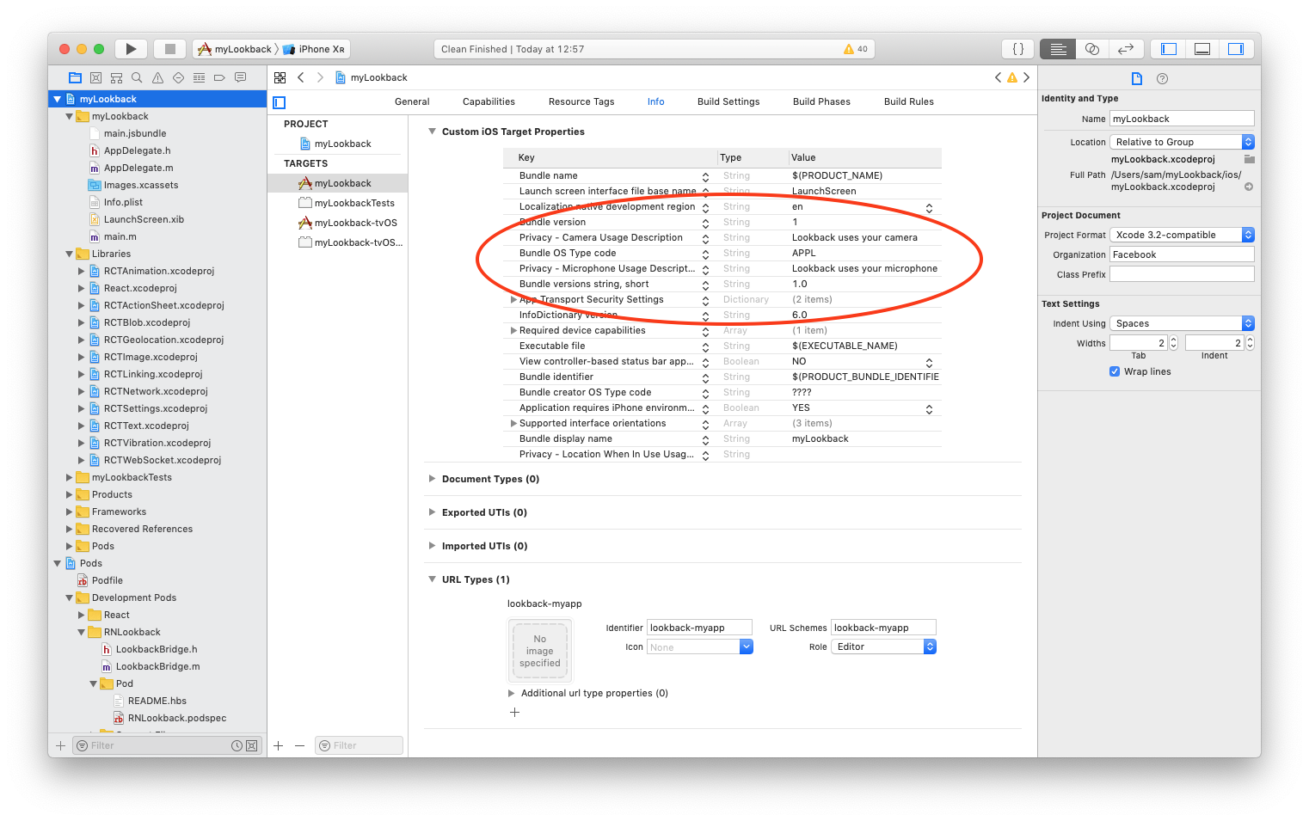
Task: Open the Build Rules tab
Action: point(909,101)
